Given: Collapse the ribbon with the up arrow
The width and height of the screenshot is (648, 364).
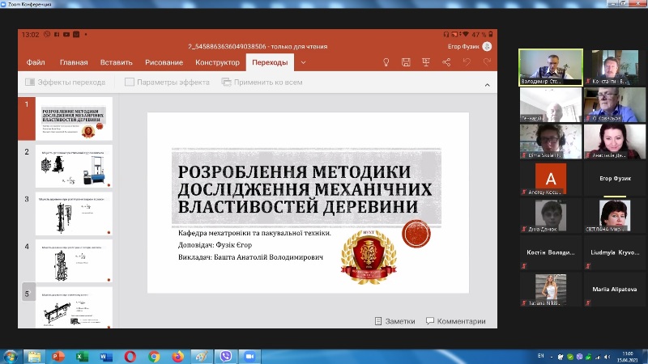Looking at the screenshot, I should (x=487, y=83).
